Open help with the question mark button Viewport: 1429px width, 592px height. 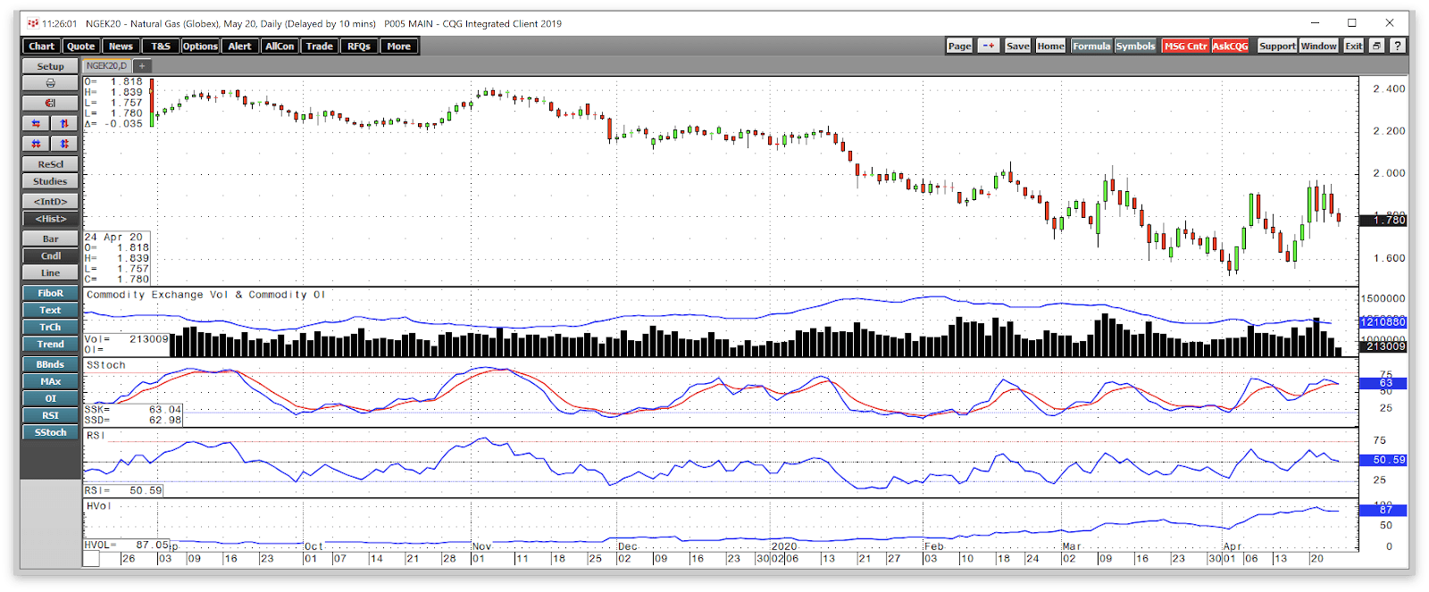[1397, 46]
